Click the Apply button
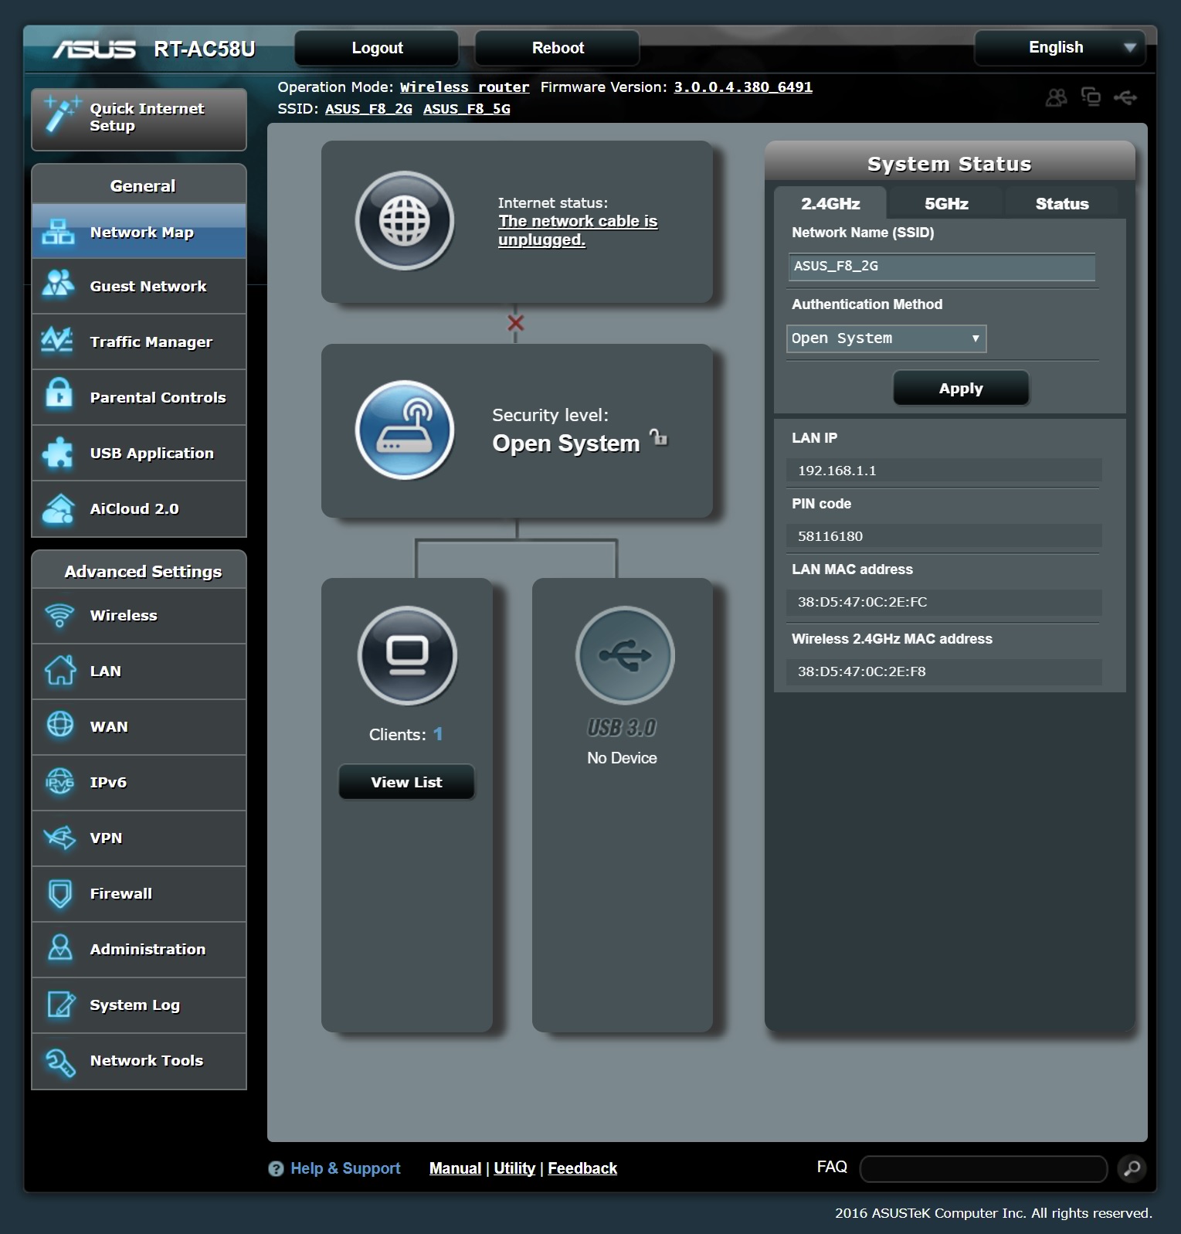The height and width of the screenshot is (1234, 1181). (x=961, y=388)
